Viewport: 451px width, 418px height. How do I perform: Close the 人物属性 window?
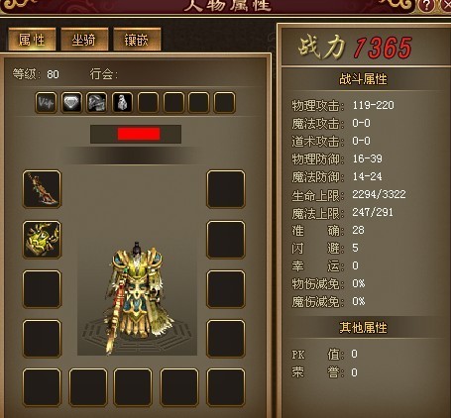click(x=446, y=5)
